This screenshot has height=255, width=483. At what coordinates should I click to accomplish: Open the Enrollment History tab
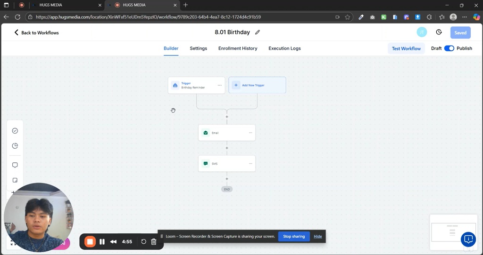[x=238, y=48]
